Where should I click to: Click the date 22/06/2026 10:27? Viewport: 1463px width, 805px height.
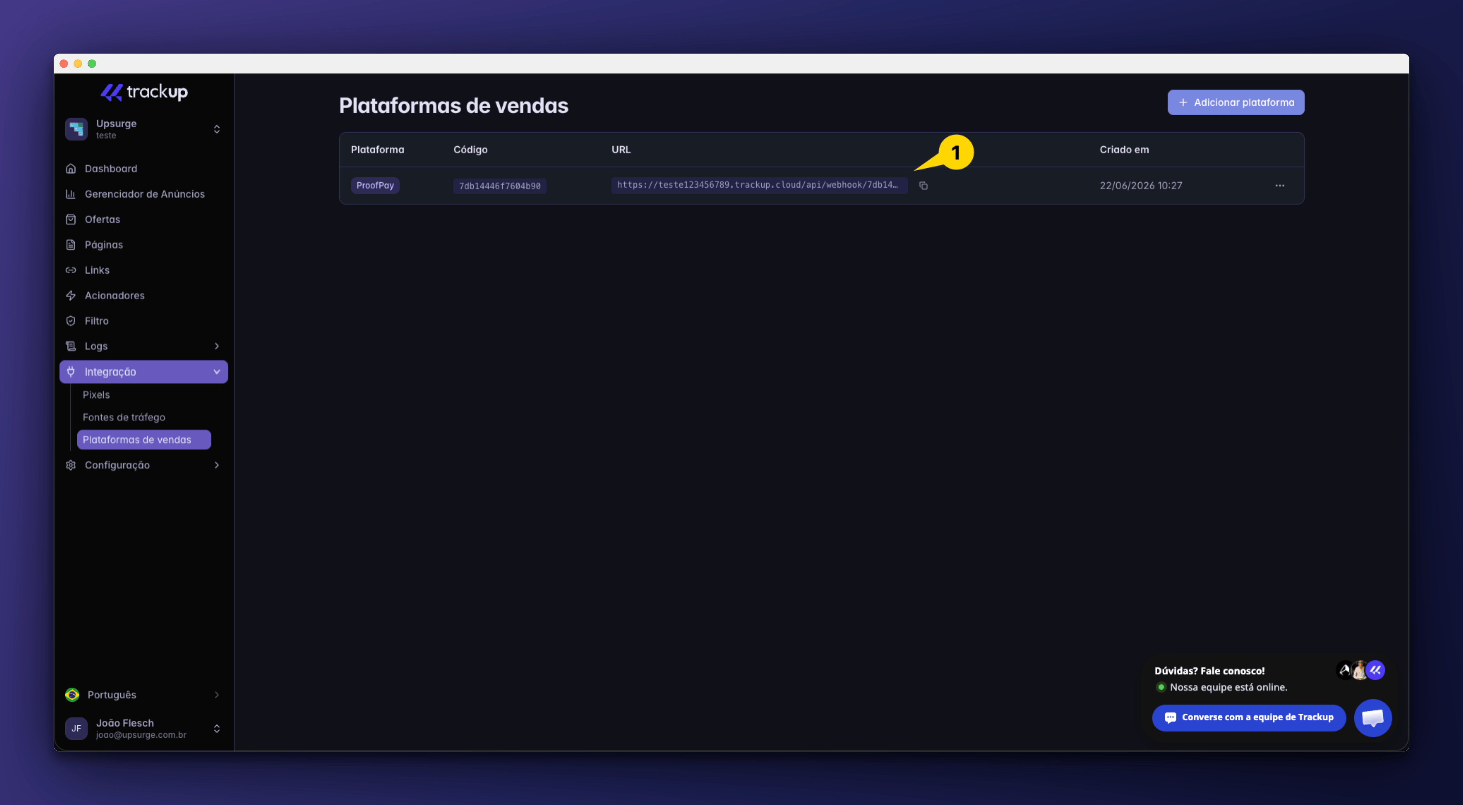[1140, 185]
